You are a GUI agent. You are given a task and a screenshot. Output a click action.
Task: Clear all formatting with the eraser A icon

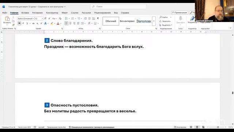(60, 18)
